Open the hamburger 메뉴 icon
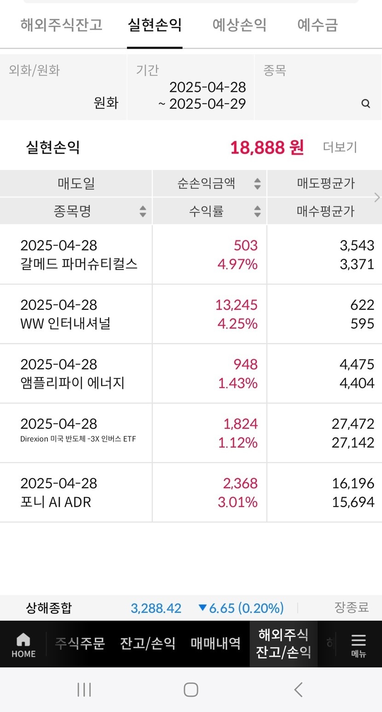The width and height of the screenshot is (382, 712). [x=358, y=644]
